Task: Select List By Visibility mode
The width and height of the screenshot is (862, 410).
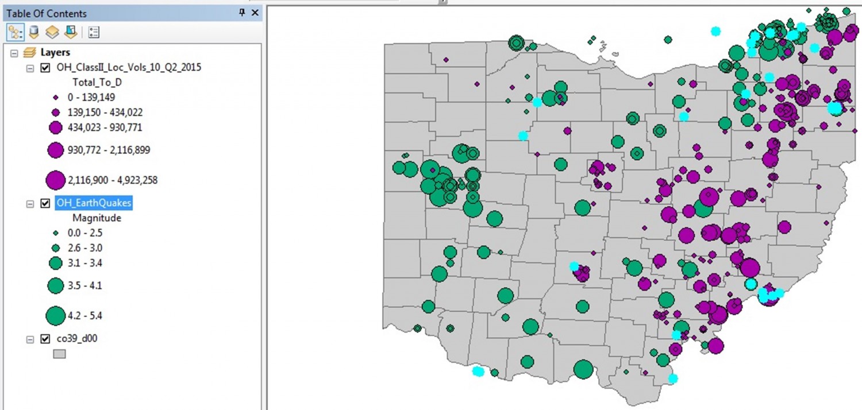Action: click(52, 32)
